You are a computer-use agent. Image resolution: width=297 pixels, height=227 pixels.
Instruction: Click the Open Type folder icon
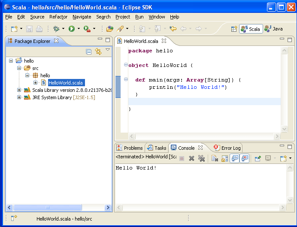(x=110, y=29)
